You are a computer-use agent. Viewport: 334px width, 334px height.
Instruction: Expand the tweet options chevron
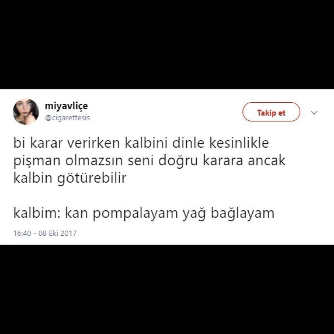tap(315, 113)
